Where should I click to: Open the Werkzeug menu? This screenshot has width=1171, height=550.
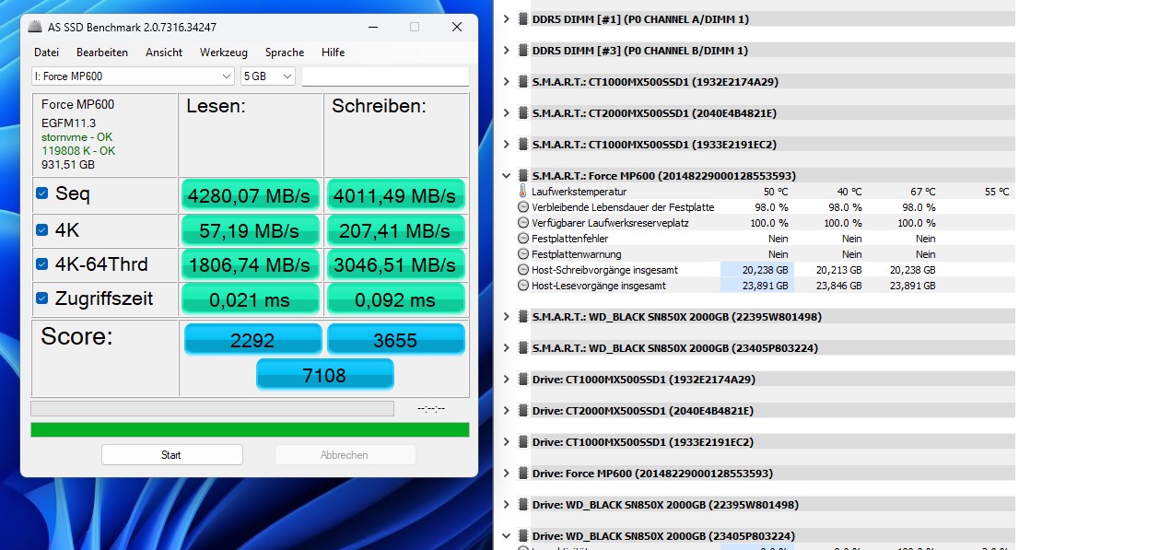[223, 53]
